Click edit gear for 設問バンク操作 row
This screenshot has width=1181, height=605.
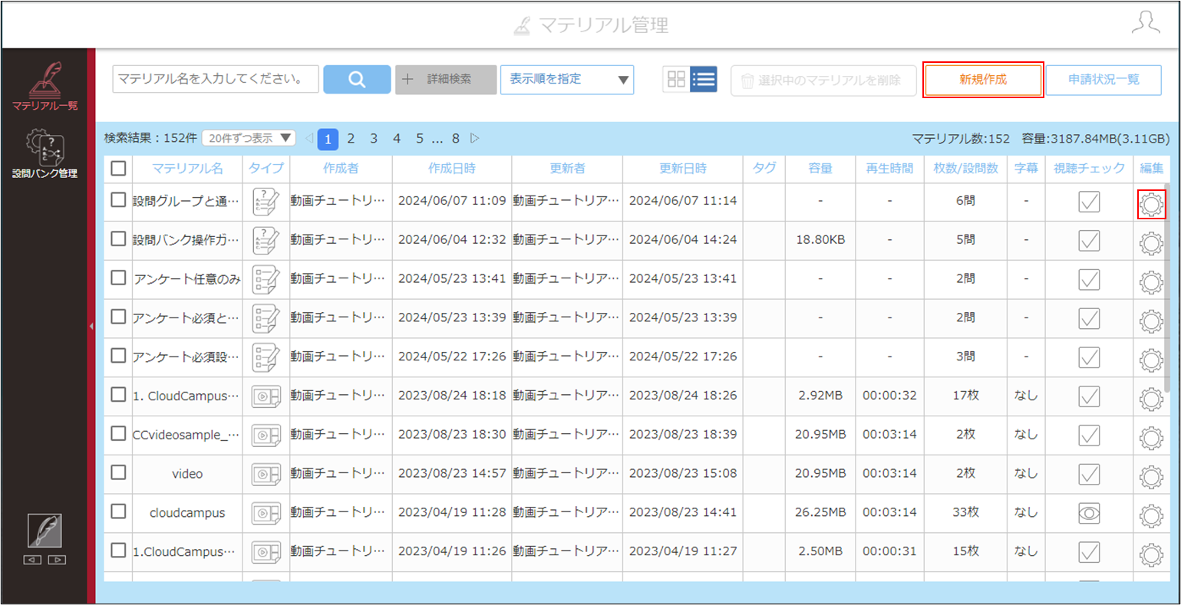point(1151,244)
